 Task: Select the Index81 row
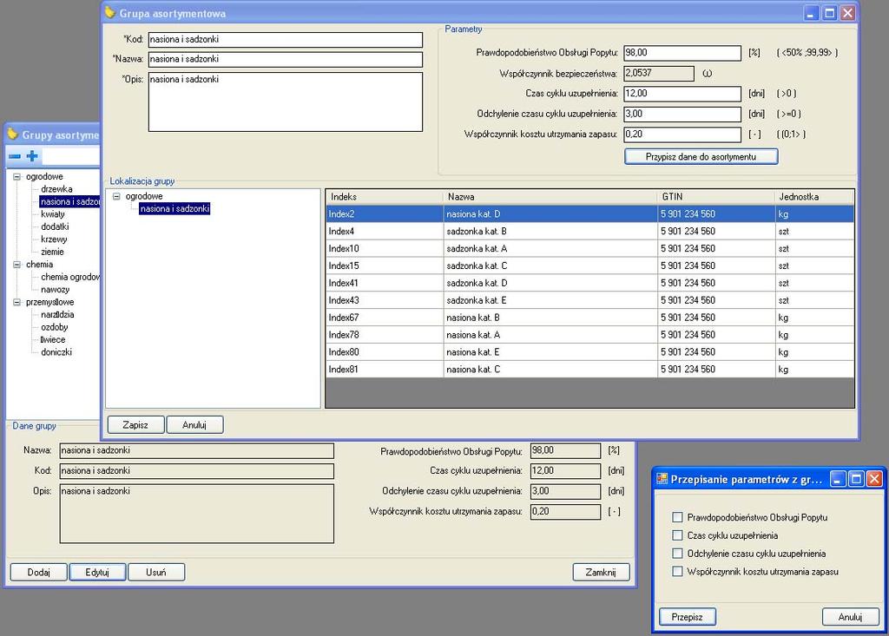[589, 370]
